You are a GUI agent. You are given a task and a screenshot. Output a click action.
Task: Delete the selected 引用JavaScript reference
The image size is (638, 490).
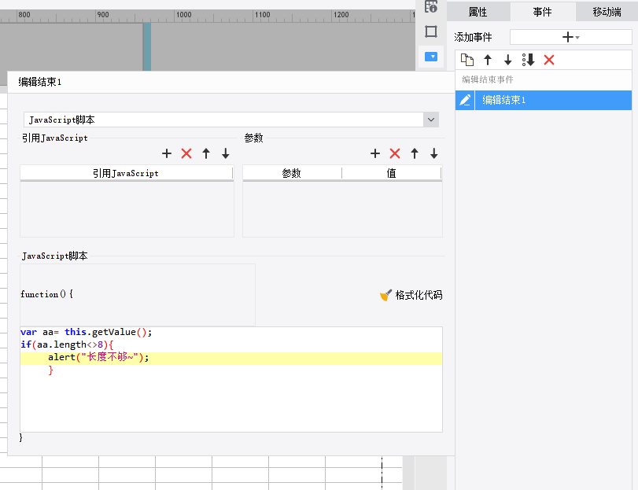pyautogui.click(x=186, y=153)
